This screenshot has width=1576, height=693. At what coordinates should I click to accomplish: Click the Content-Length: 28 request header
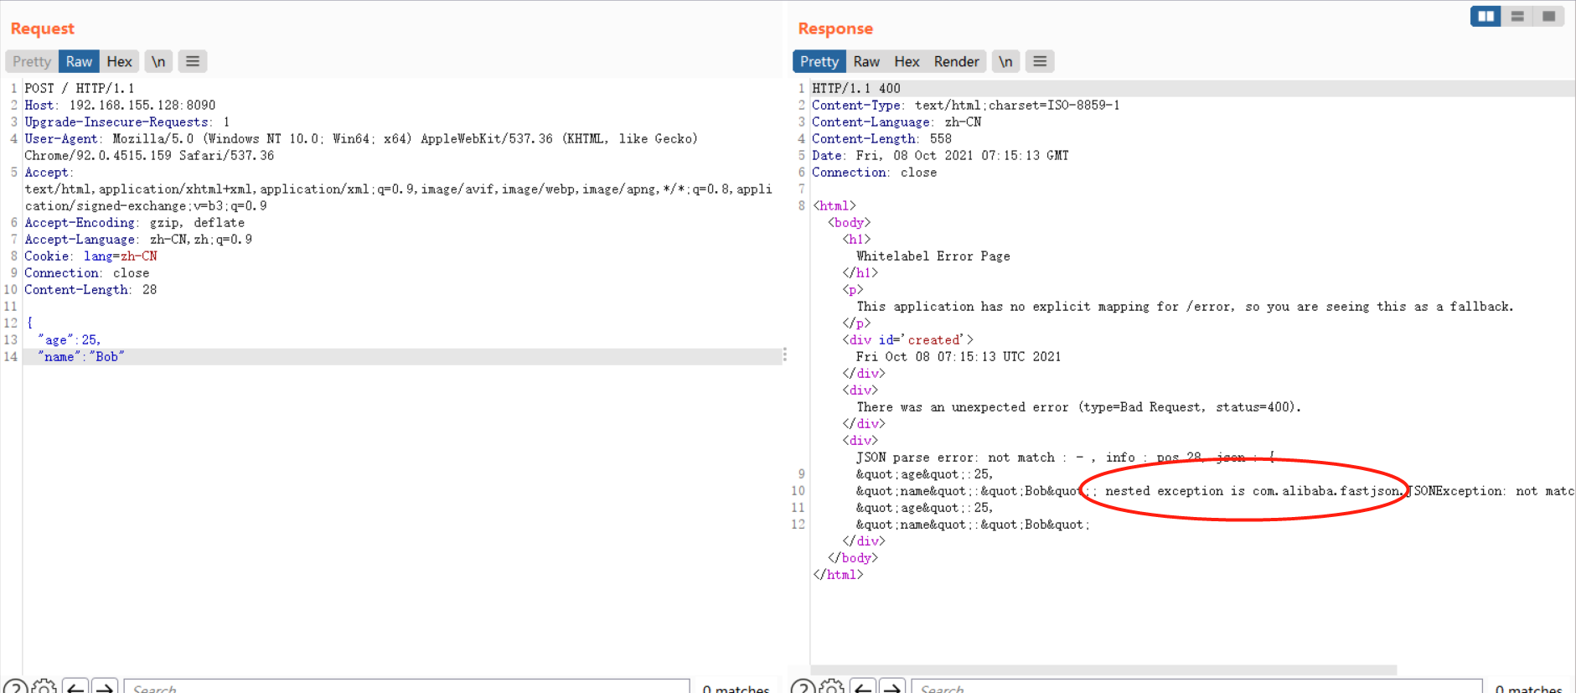(x=90, y=290)
